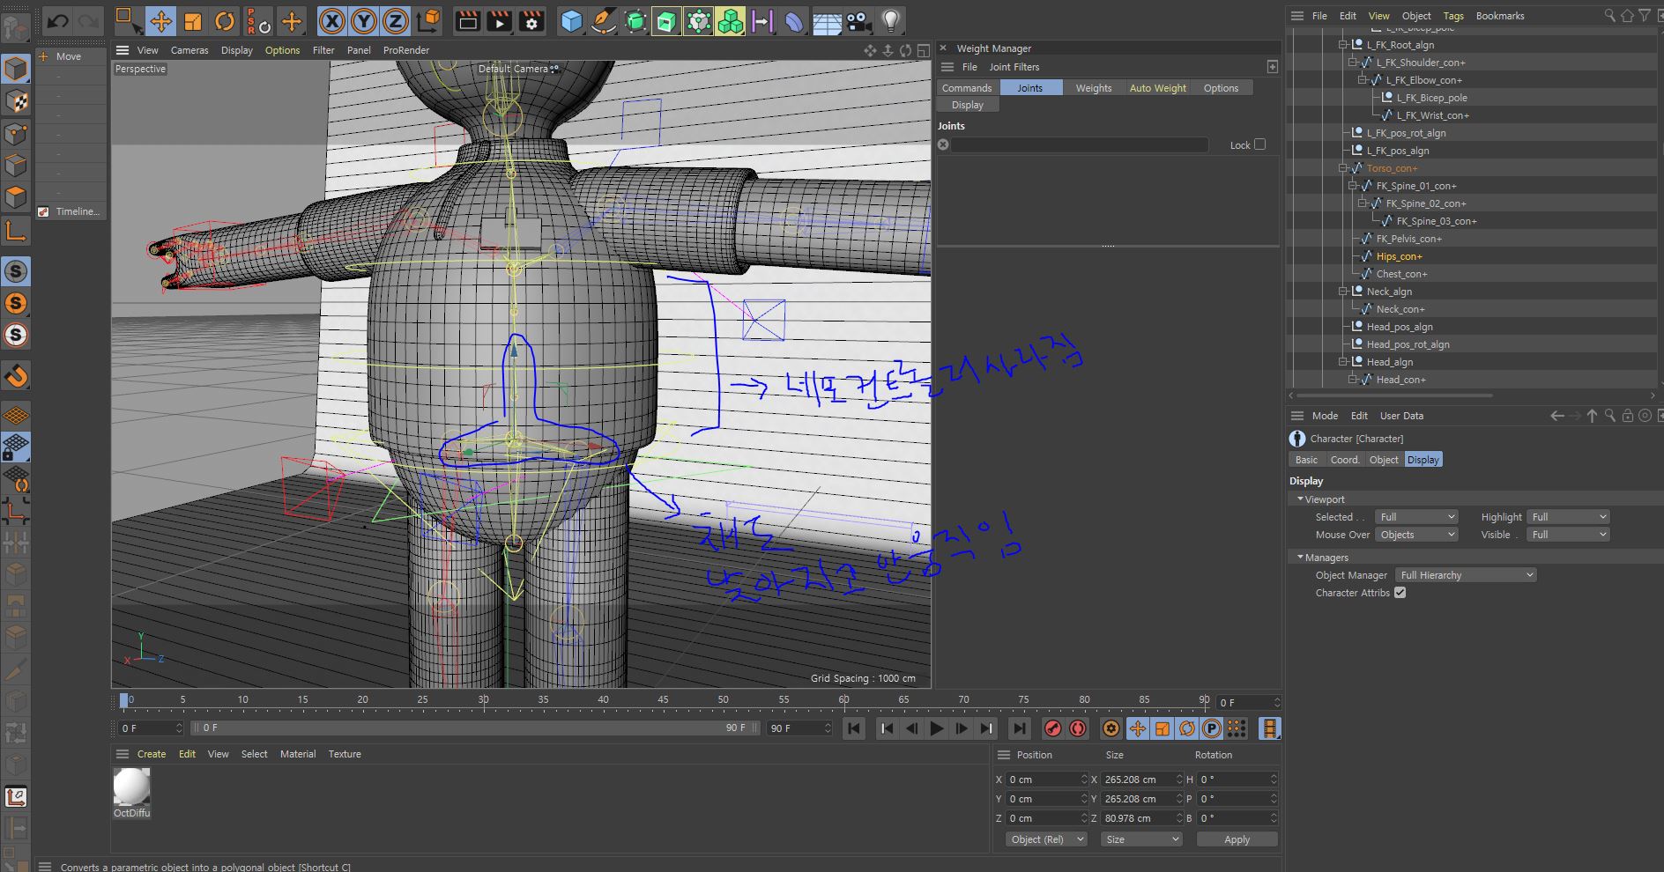Open Selected display dropdown
Screen dimensions: 1664x872
pyautogui.click(x=1417, y=517)
